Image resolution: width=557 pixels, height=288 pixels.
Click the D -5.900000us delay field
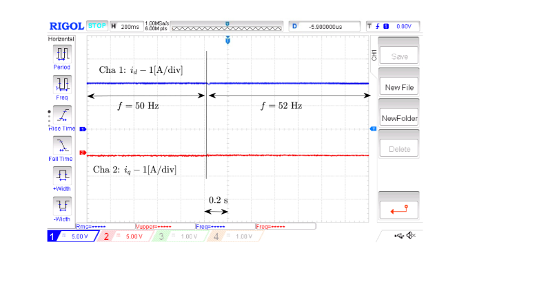coord(324,26)
